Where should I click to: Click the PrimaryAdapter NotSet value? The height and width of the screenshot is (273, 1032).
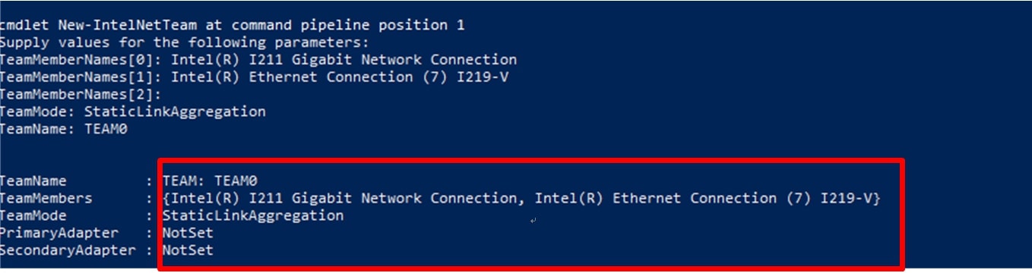click(188, 233)
